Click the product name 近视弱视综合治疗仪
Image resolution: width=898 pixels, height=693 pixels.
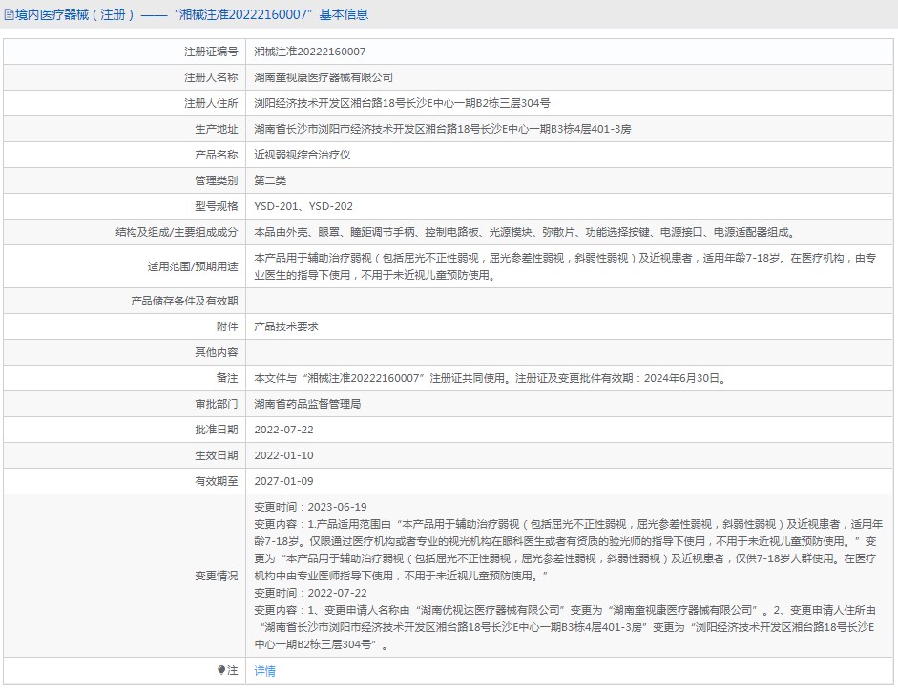click(x=302, y=155)
